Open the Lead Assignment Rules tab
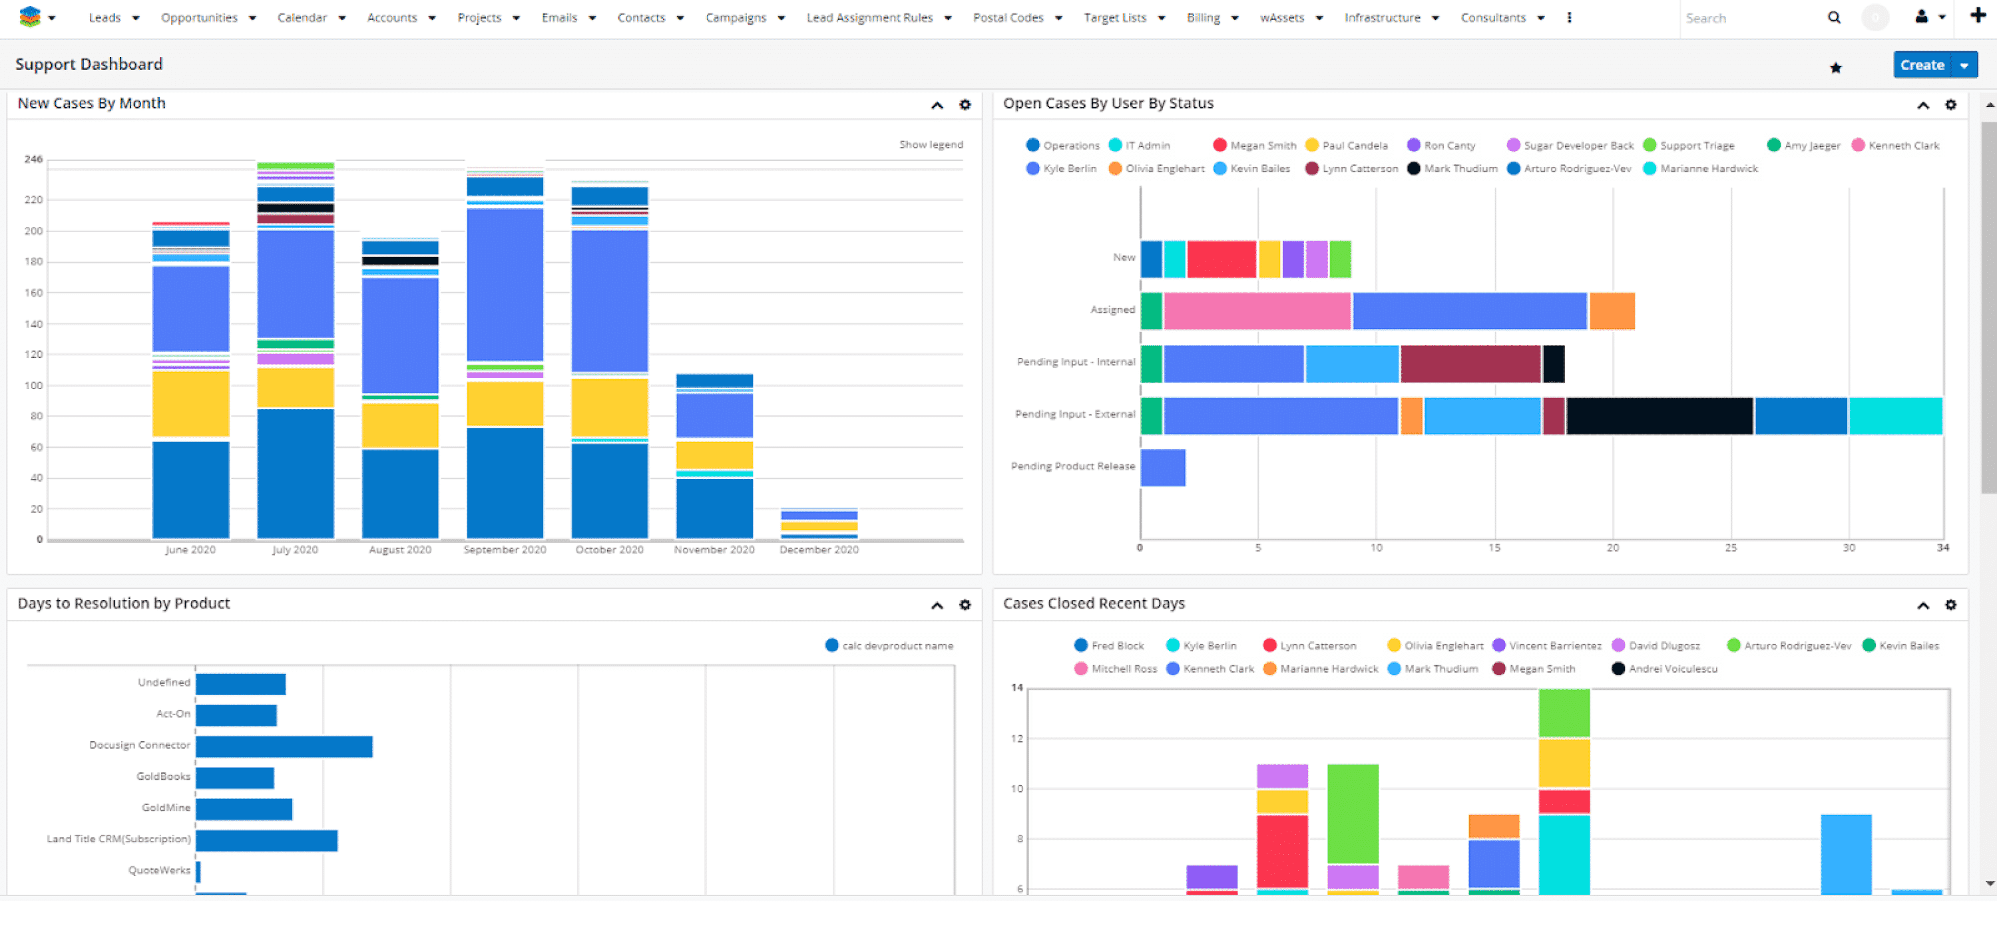 tap(869, 18)
